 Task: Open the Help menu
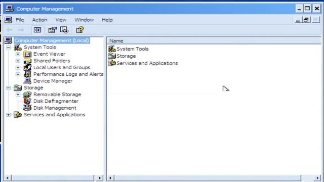tap(107, 20)
